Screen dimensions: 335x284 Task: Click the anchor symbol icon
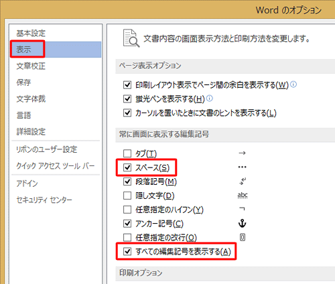[243, 223]
